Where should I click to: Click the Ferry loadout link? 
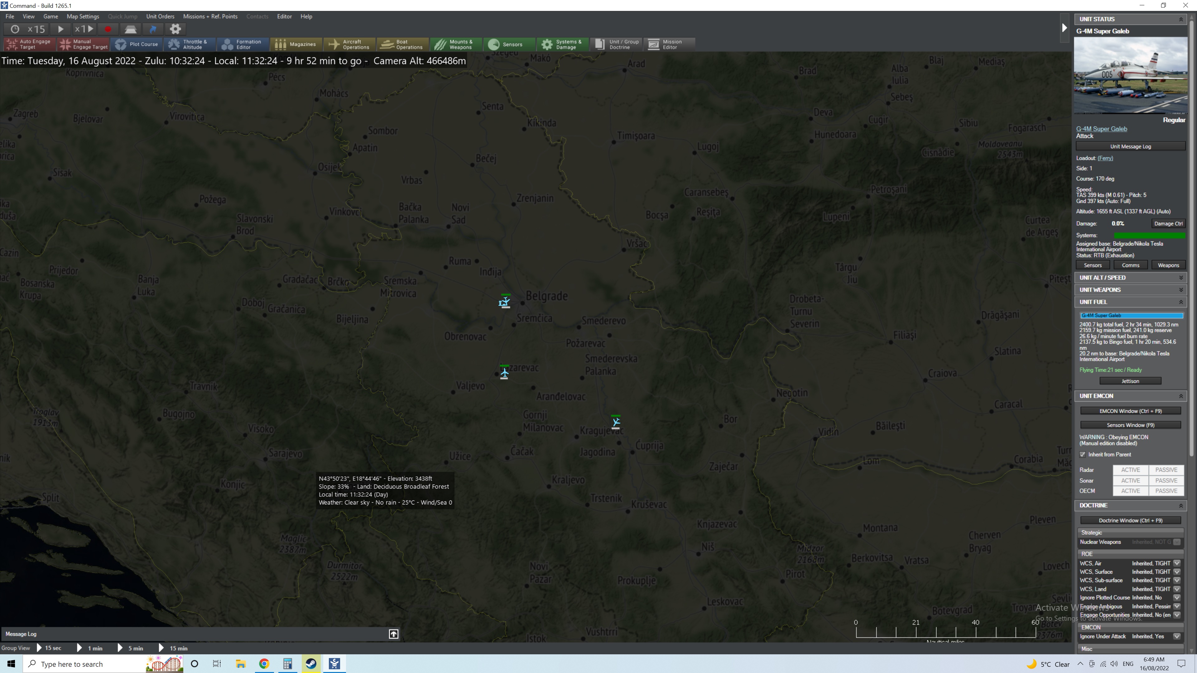pos(1105,158)
